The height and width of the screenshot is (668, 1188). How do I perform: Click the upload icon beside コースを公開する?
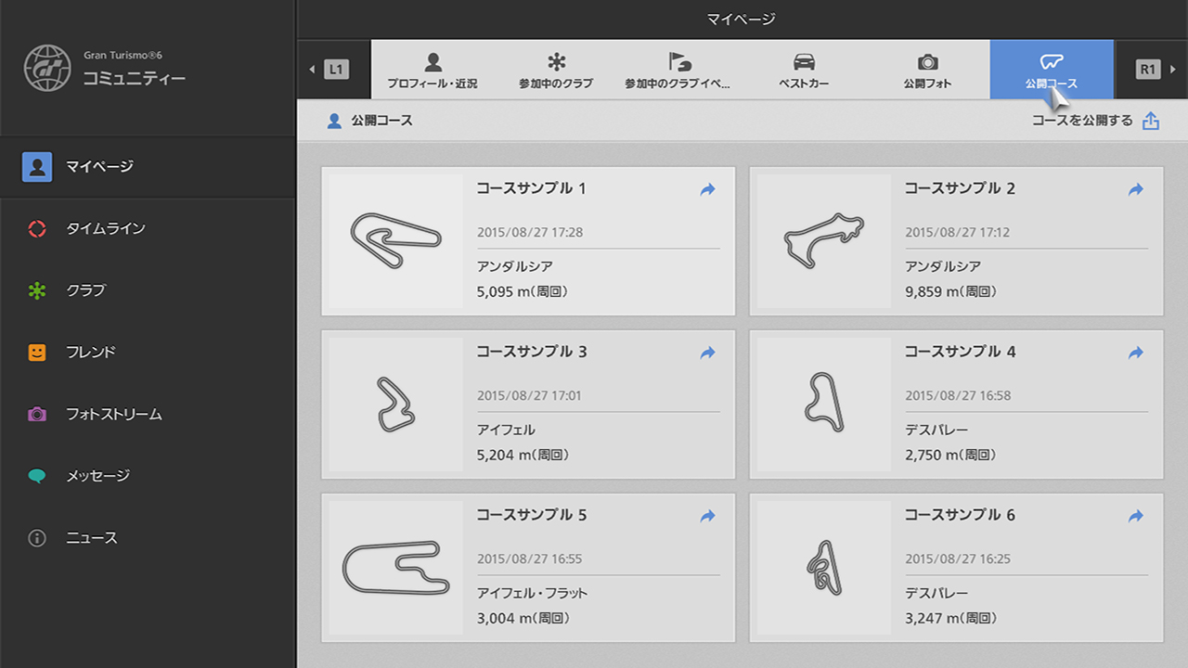pyautogui.click(x=1151, y=121)
